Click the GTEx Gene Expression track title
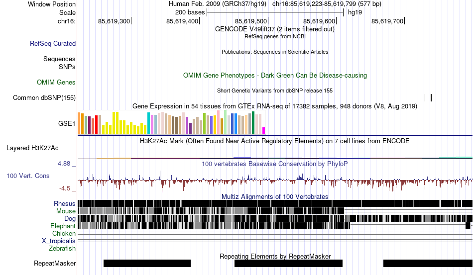473x275 pixels. point(275,106)
